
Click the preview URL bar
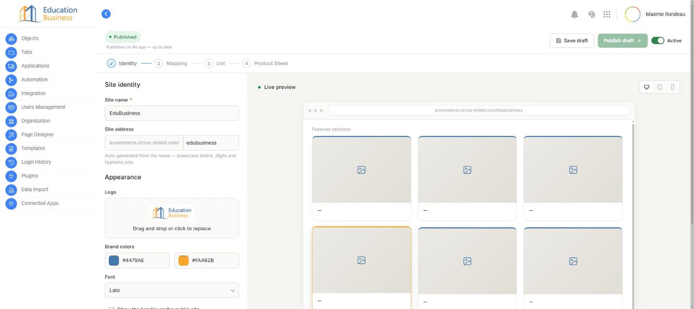pyautogui.click(x=478, y=110)
